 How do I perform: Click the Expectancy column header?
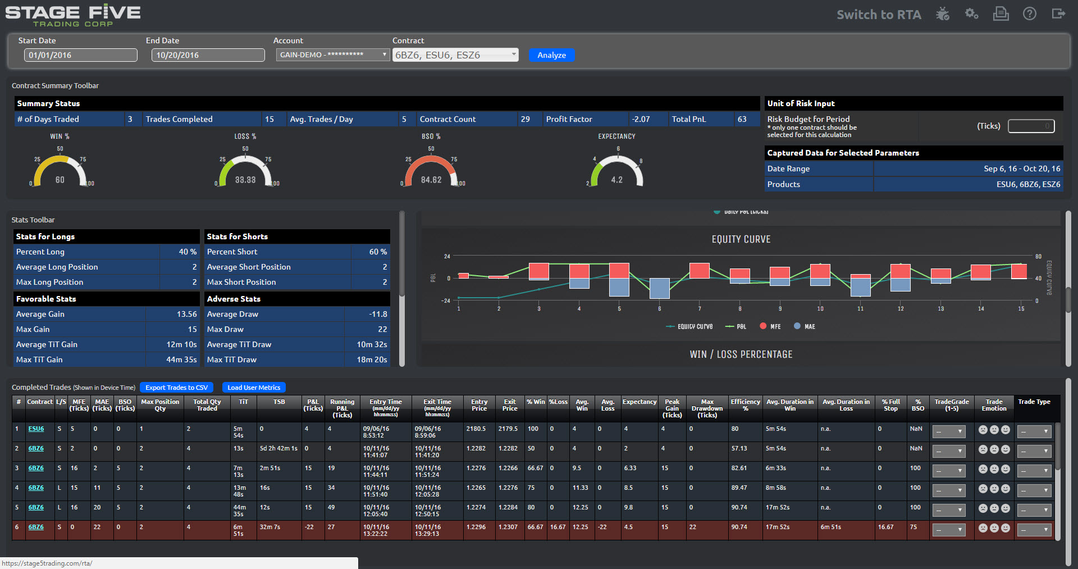(639, 402)
